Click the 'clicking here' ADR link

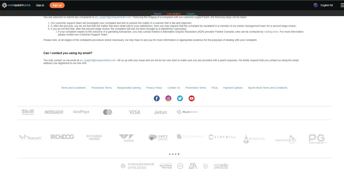pos(271,32)
